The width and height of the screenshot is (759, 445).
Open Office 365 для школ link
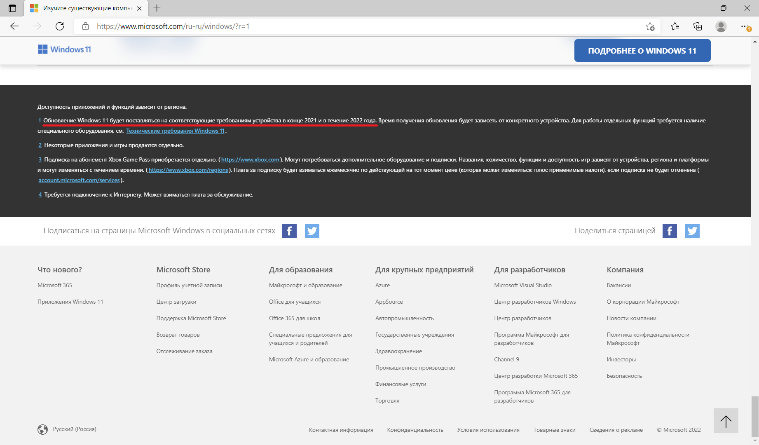295,318
